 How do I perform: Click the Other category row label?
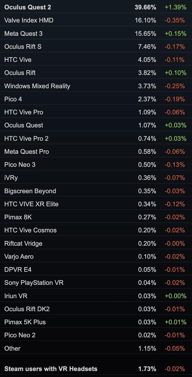click(x=12, y=349)
